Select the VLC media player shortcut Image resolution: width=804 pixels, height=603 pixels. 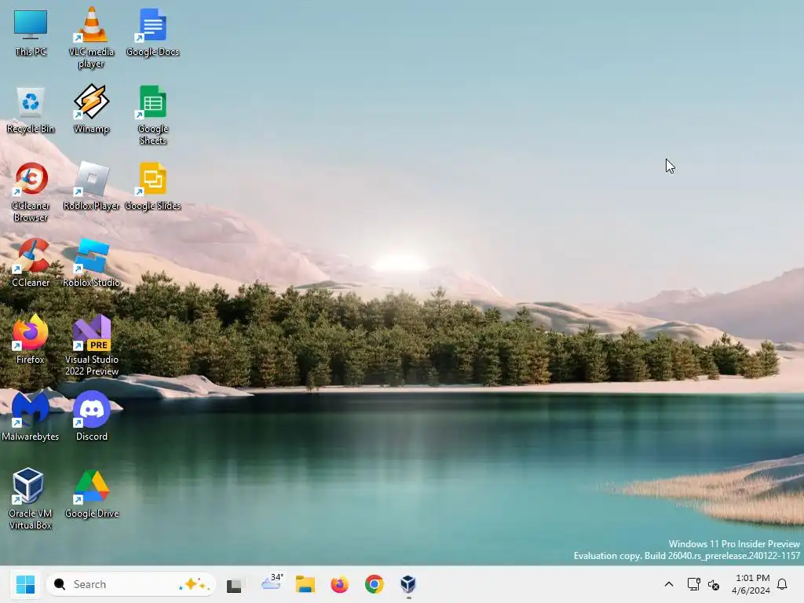click(x=91, y=38)
